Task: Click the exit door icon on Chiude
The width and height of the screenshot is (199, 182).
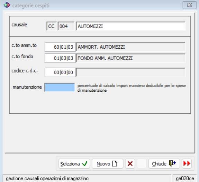Action: coord(172,163)
